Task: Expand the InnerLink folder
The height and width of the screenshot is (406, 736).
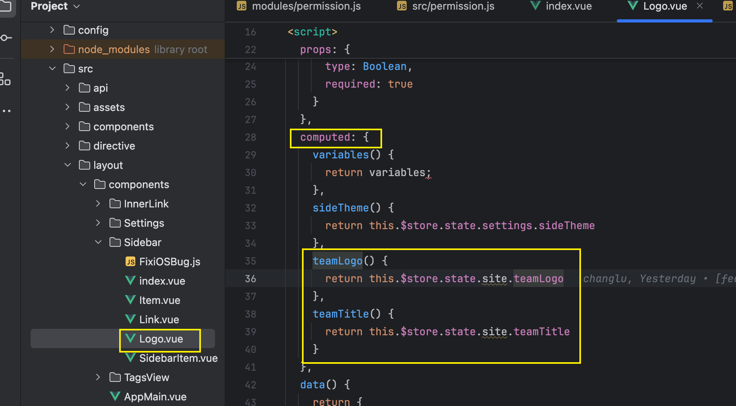Action: [98, 204]
